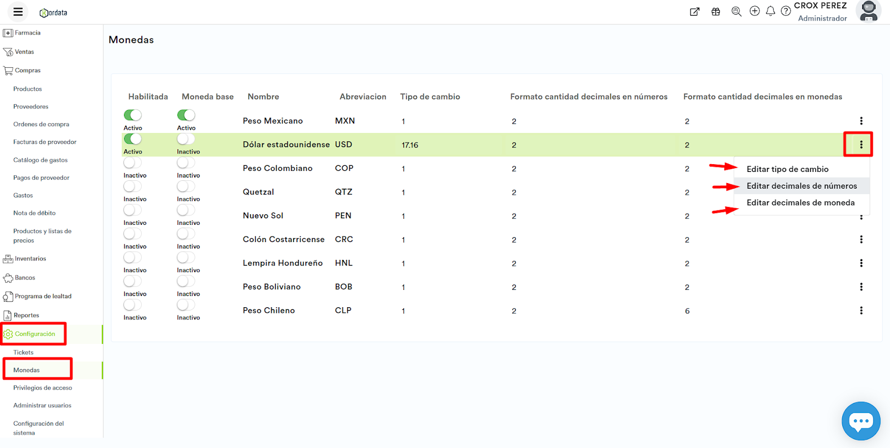This screenshot has height=448, width=890.
Task: Go to Administrar usuarios page
Action: (42, 406)
